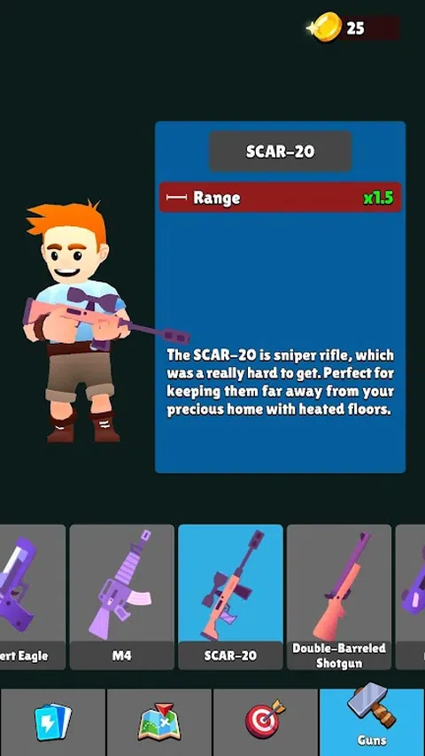Click the Range stat row
Screen dimensions: 425x756
pyautogui.click(x=280, y=197)
